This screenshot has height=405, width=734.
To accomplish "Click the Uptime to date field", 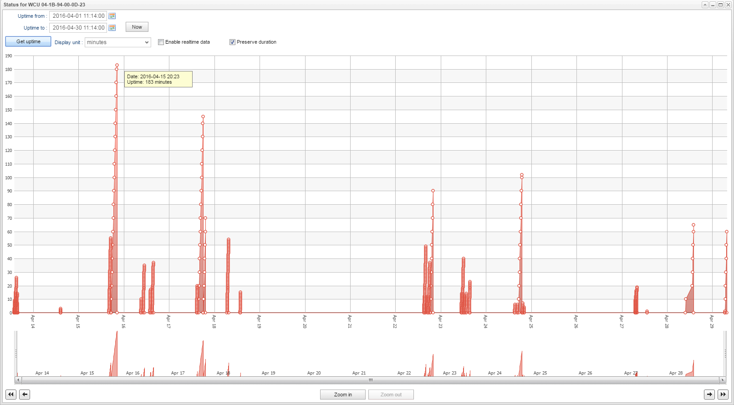I will click(x=78, y=28).
